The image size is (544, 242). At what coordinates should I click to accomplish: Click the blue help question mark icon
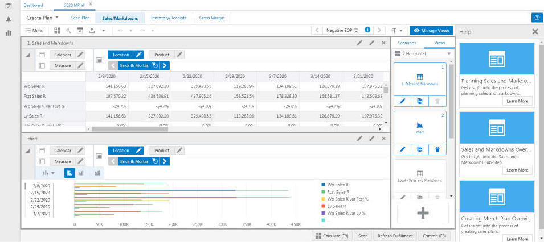(x=536, y=18)
